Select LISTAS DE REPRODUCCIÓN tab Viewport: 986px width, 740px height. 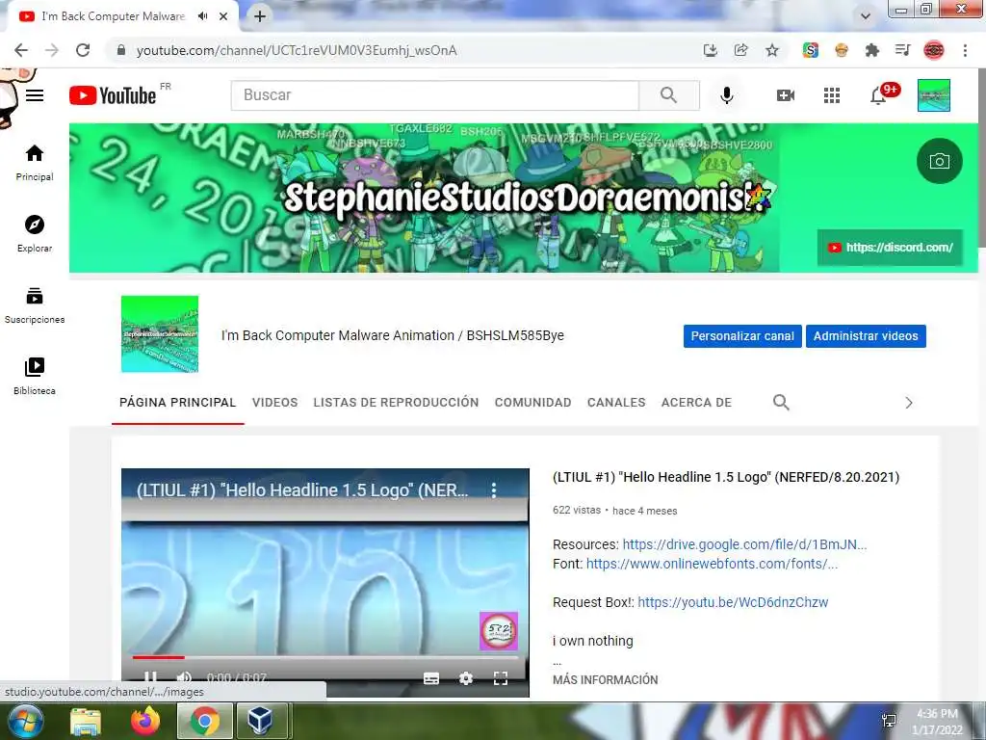[396, 402]
